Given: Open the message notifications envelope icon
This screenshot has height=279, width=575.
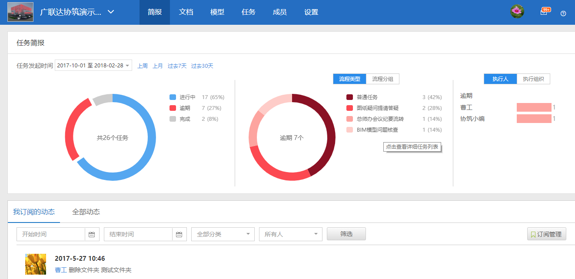Looking at the screenshot, I should [x=544, y=12].
